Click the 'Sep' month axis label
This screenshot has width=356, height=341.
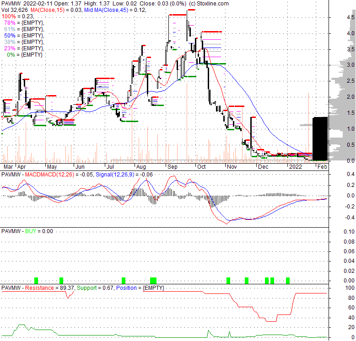[173, 167]
